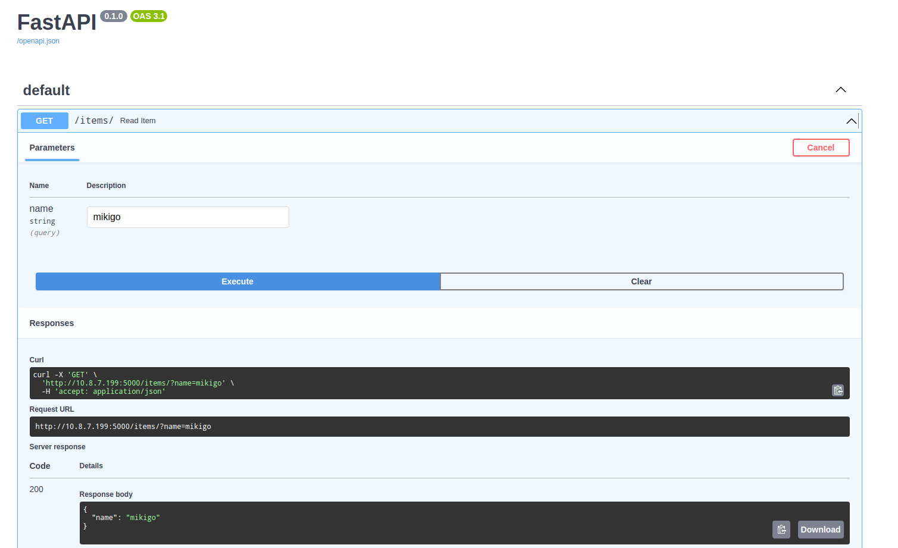
Task: Open the /openapi.json link
Action: [x=38, y=41]
